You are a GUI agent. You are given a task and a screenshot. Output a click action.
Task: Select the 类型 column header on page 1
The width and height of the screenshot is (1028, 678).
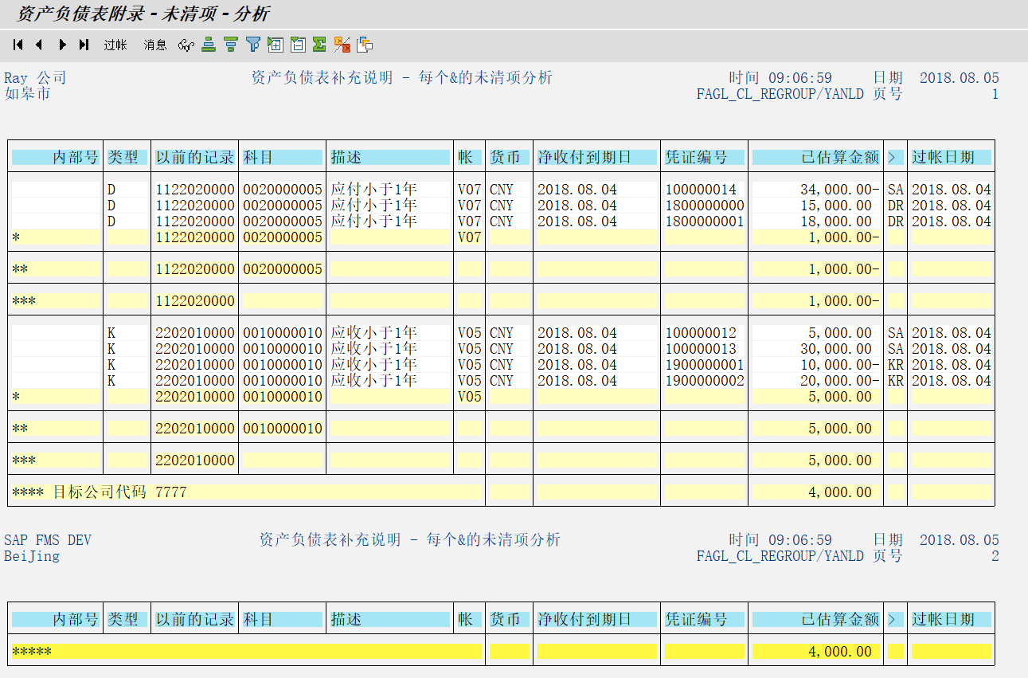[x=127, y=157]
